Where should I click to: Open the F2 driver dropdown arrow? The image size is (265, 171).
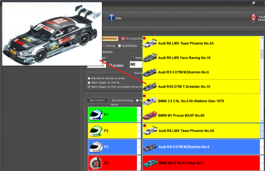(139, 131)
